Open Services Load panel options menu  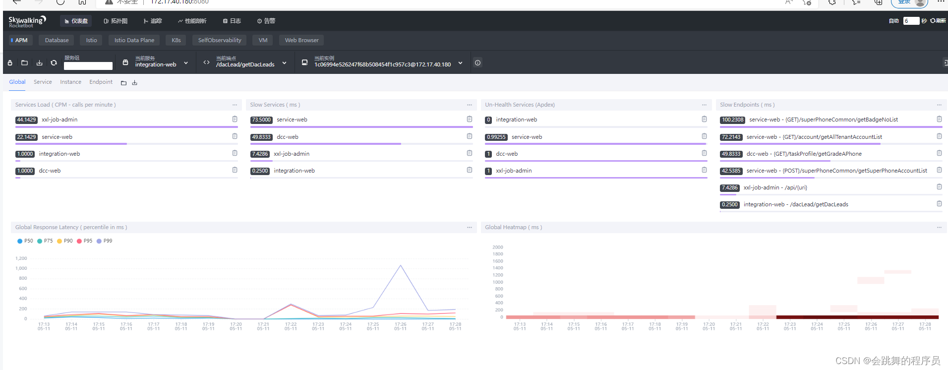click(235, 105)
